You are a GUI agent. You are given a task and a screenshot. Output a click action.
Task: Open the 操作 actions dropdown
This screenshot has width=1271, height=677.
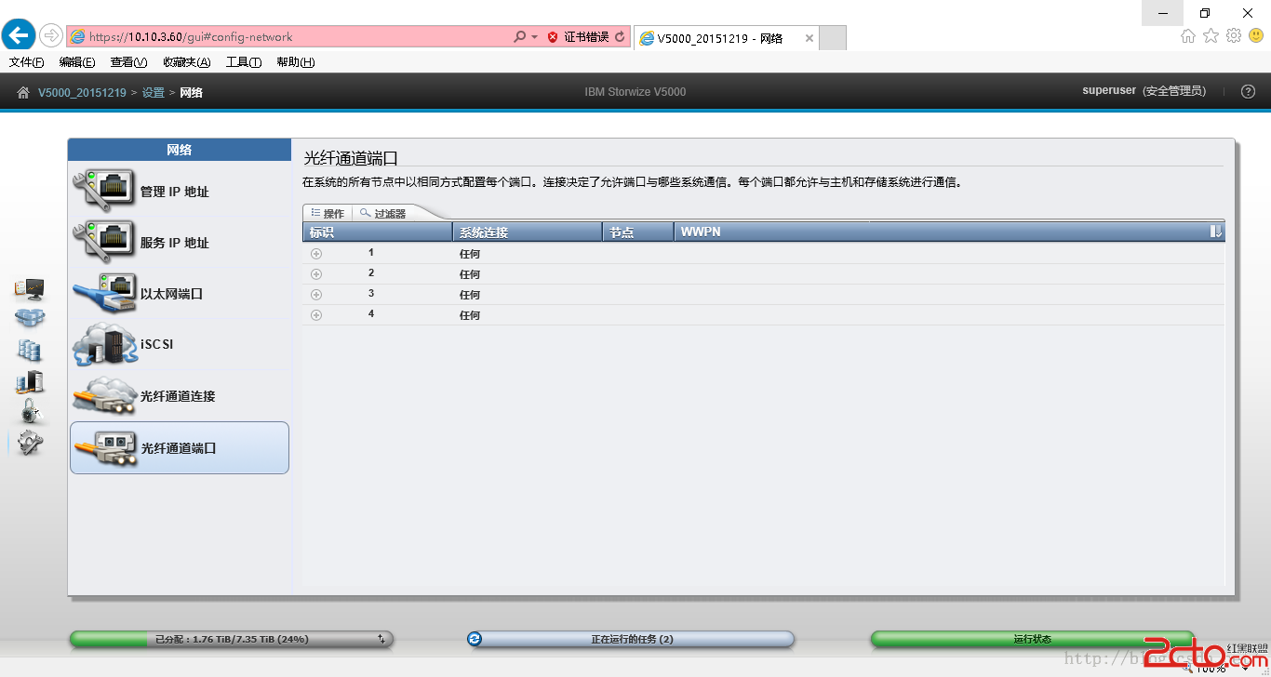(x=328, y=213)
